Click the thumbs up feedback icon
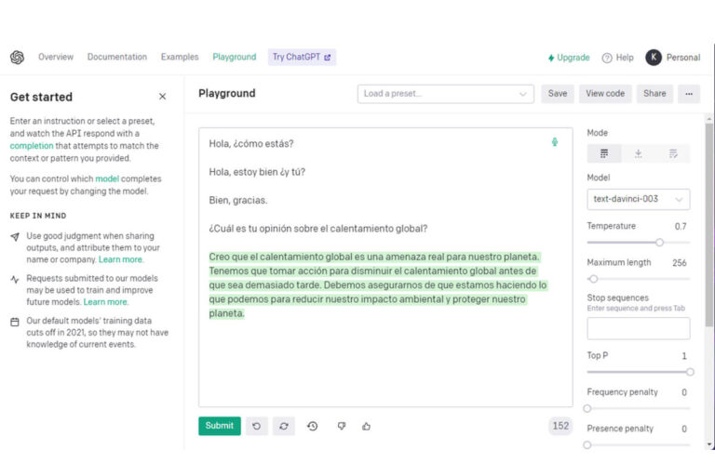715x476 pixels. [x=367, y=426]
